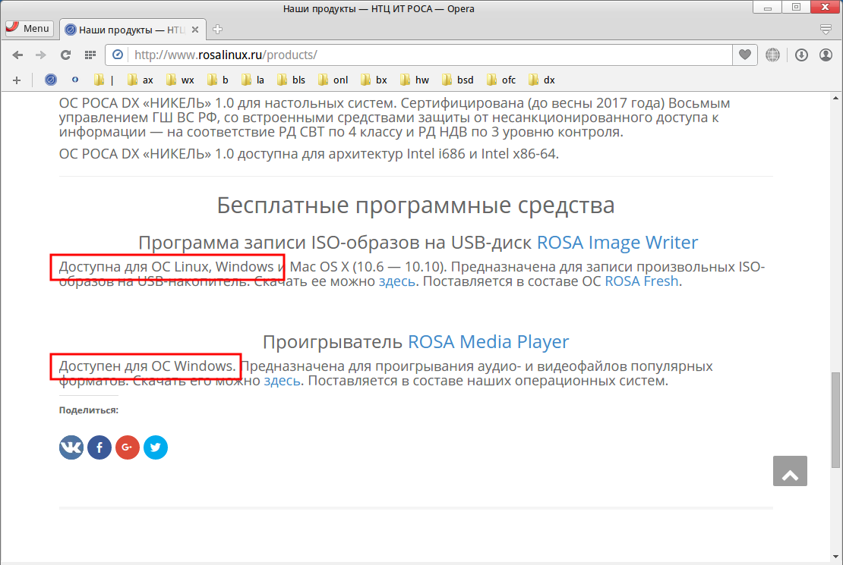This screenshot has height=565, width=843.
Task: Open the 'bsd' bookmark folder
Action: pyautogui.click(x=458, y=80)
